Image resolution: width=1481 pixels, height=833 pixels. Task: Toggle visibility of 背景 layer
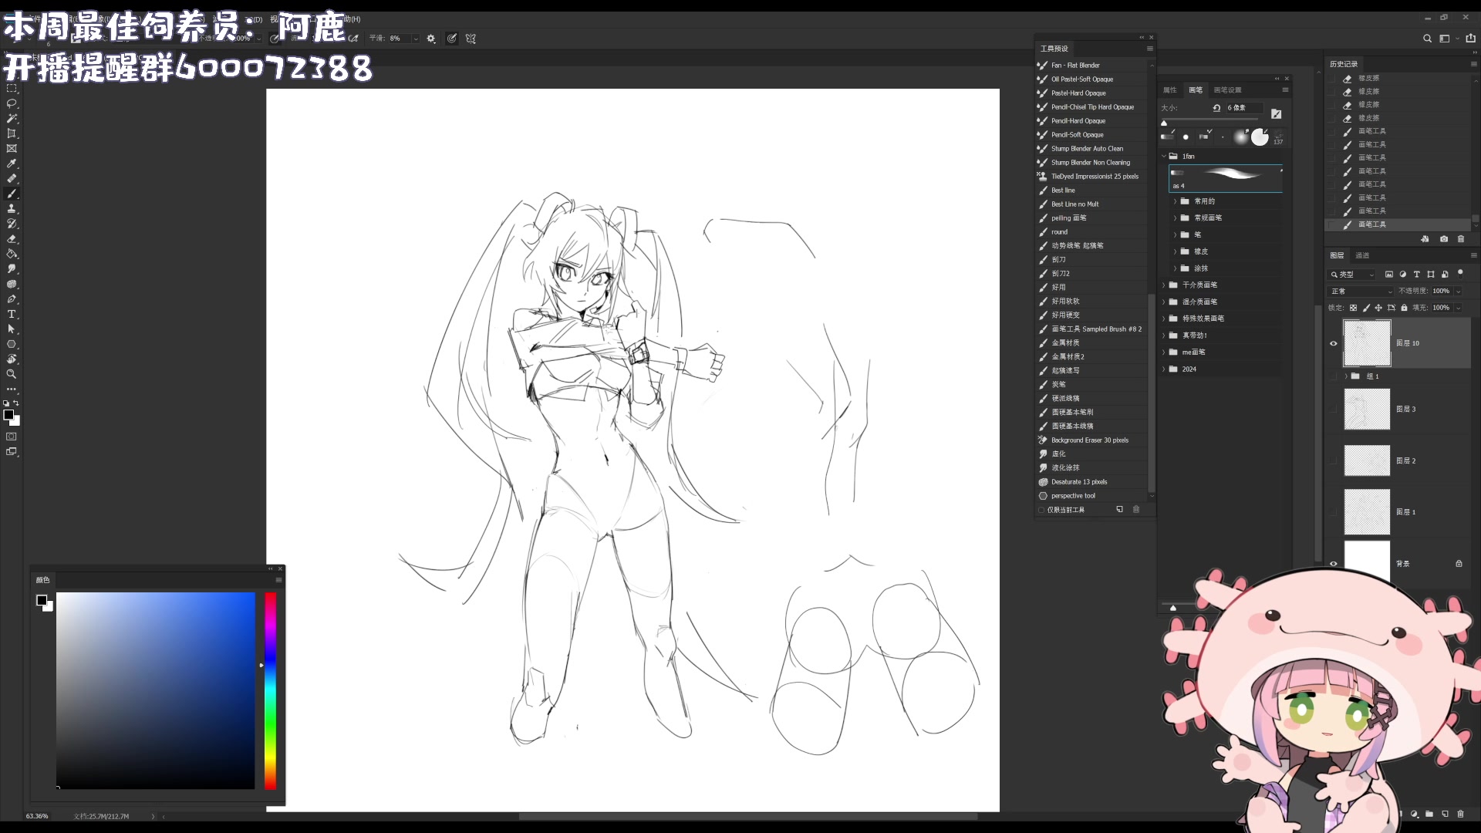1334,563
